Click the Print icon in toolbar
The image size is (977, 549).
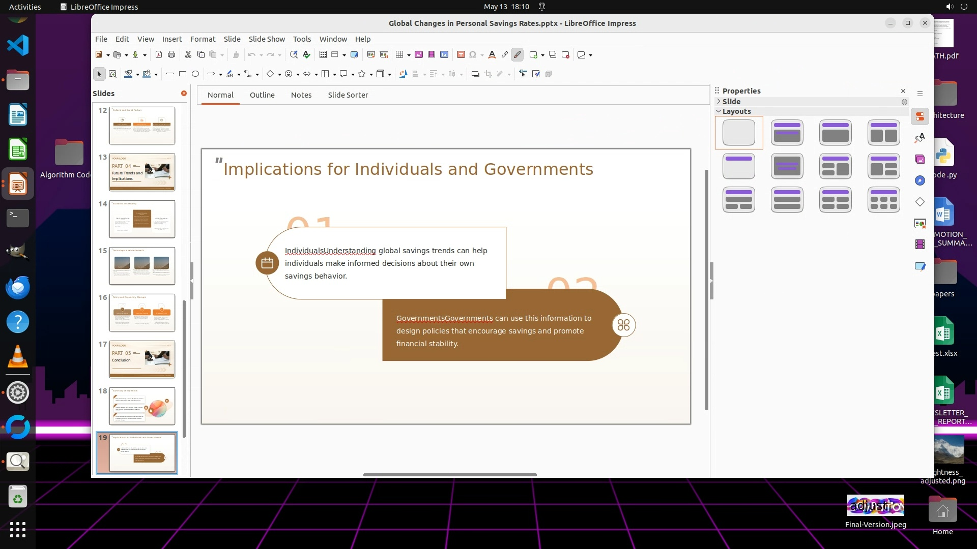click(x=171, y=55)
